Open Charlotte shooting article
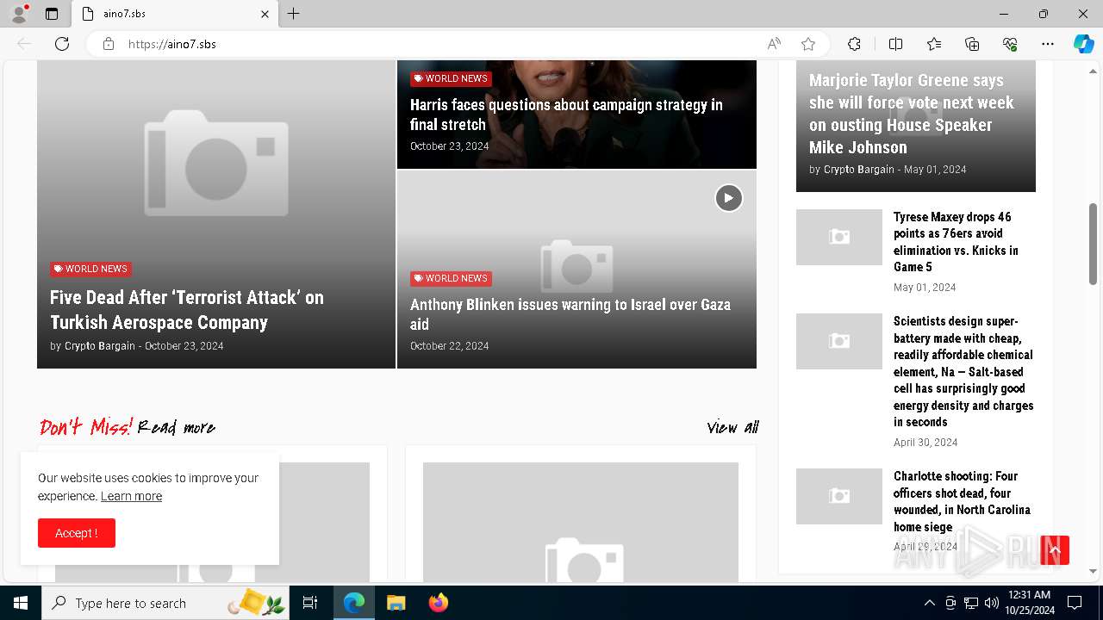The width and height of the screenshot is (1103, 620). pos(962,501)
